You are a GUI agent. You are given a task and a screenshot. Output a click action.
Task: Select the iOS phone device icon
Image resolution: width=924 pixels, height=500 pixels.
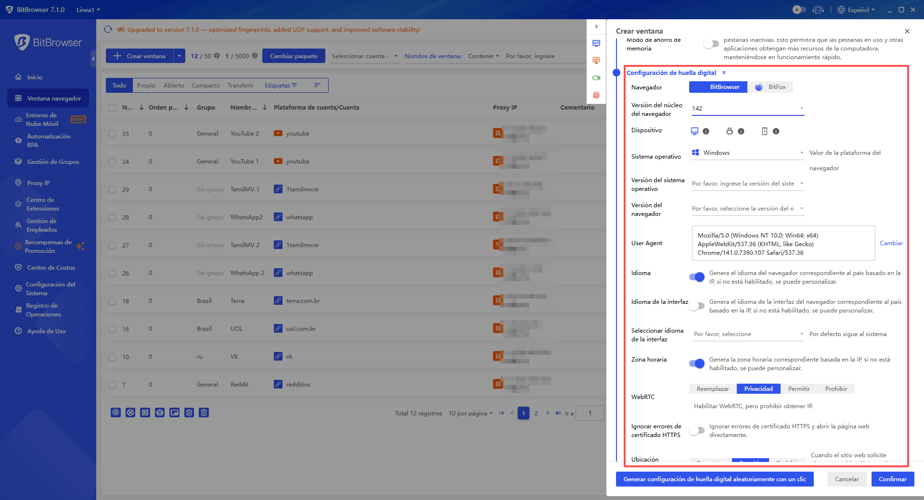[764, 131]
